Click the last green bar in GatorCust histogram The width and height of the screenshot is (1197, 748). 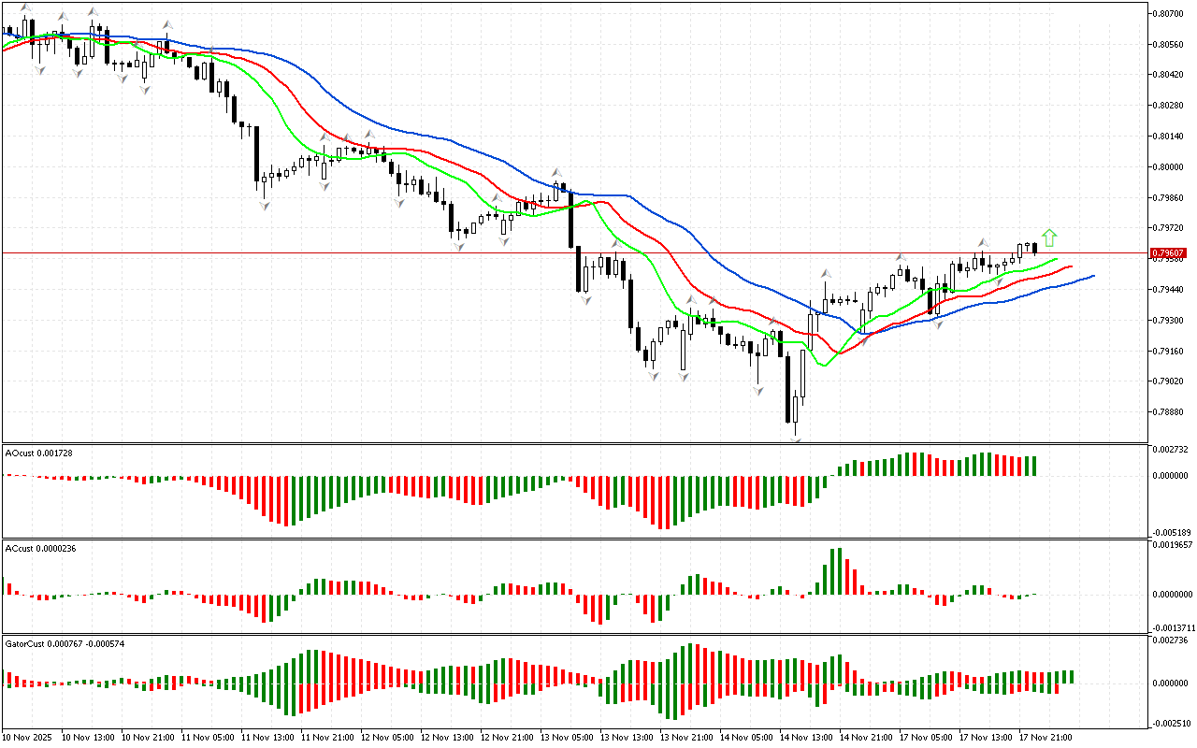click(1071, 677)
